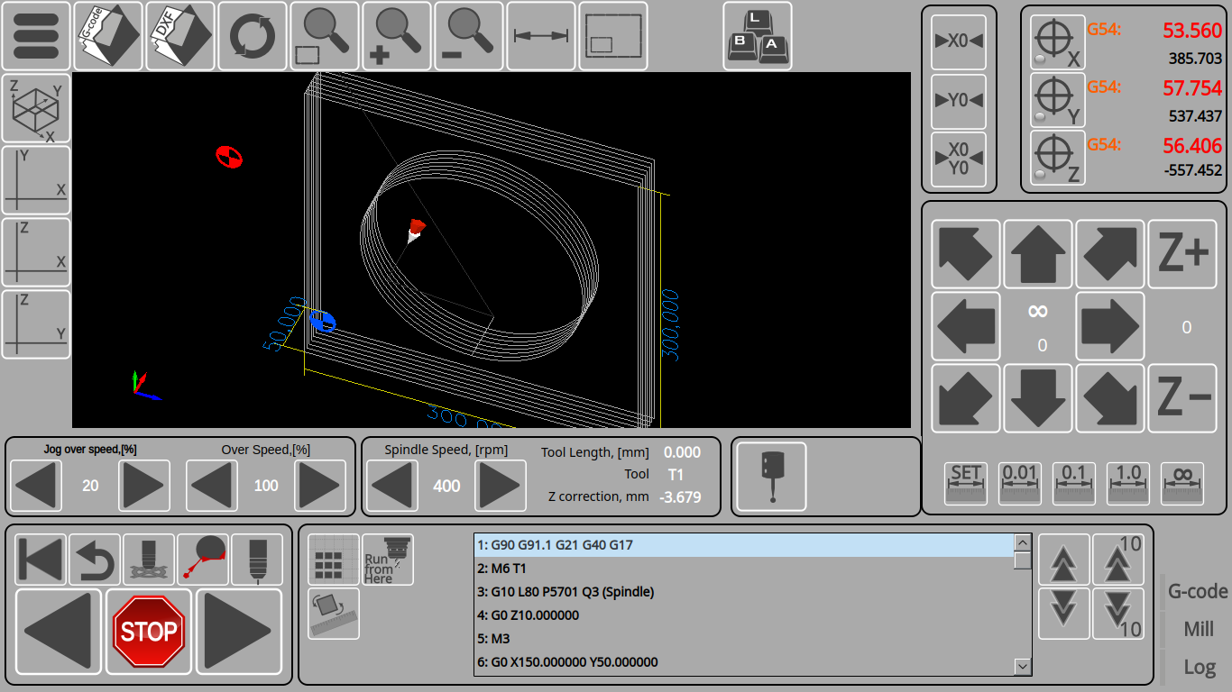Click the red toolpath balloon icon
1232x692 pixels.
203,560
